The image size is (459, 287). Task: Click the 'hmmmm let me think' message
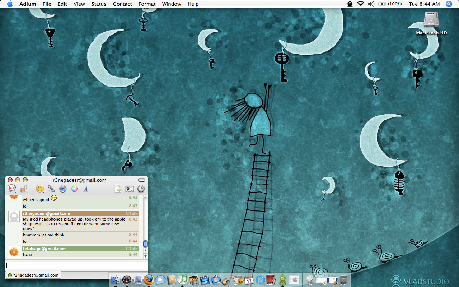click(43, 235)
